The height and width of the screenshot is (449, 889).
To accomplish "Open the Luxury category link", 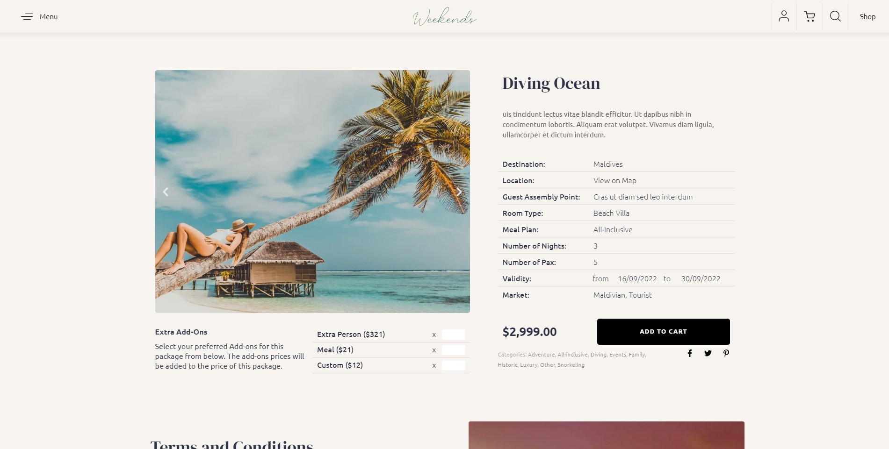I will click(x=528, y=365).
